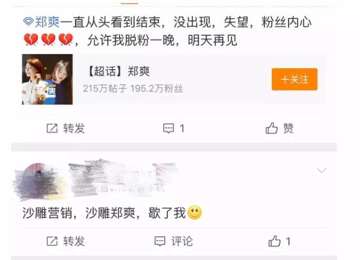Click the comment bubble icon beside 评论

coord(160,241)
